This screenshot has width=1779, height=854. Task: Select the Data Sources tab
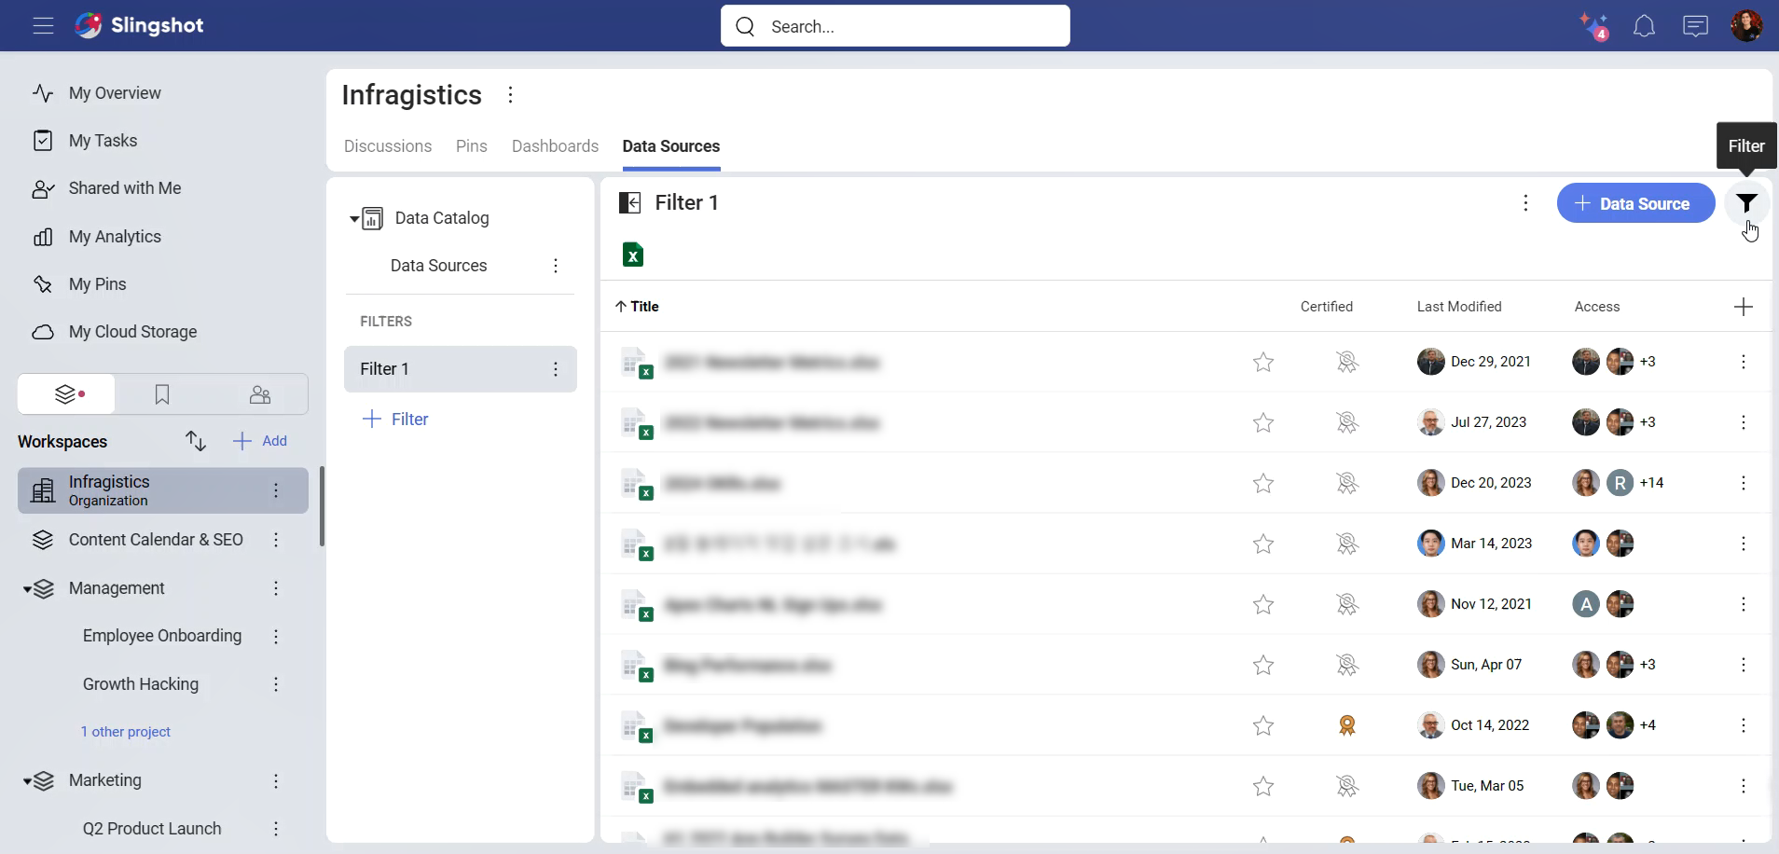click(x=671, y=146)
